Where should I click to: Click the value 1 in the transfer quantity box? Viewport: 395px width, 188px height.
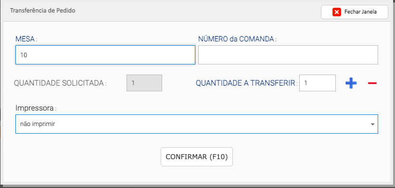point(306,83)
